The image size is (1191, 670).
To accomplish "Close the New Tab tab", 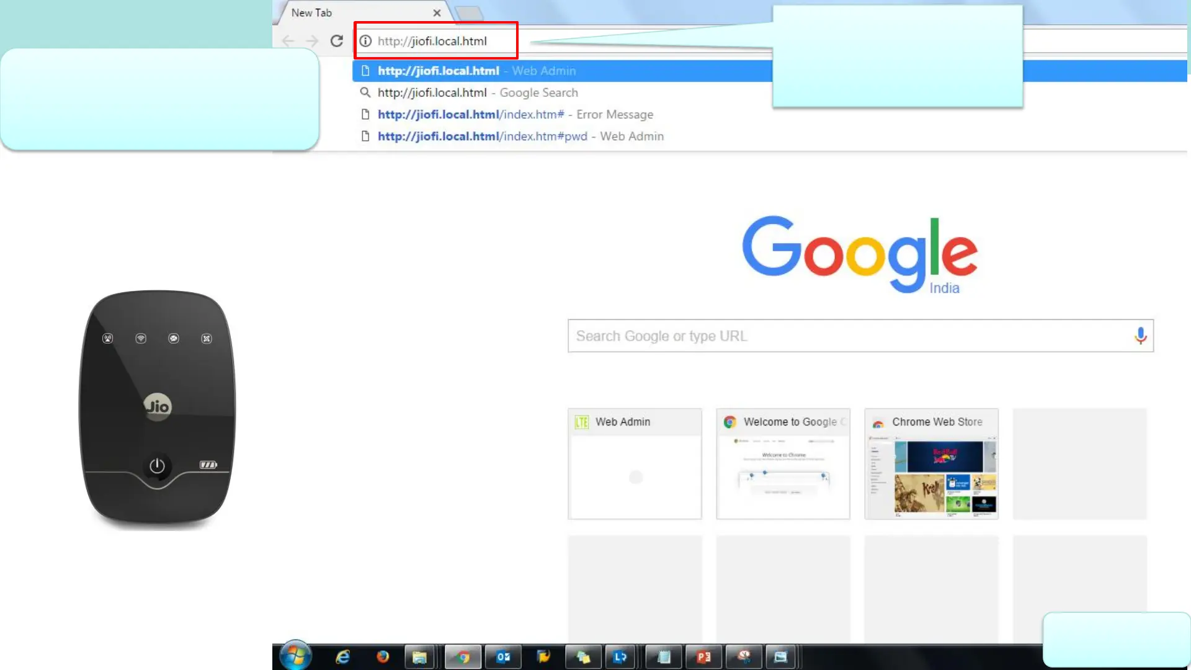I will point(437,12).
